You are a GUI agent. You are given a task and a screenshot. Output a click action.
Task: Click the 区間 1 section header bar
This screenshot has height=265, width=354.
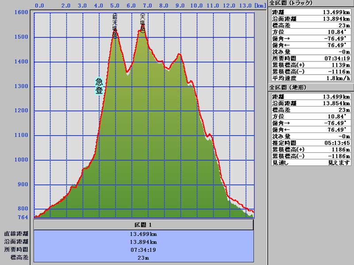[143, 225]
